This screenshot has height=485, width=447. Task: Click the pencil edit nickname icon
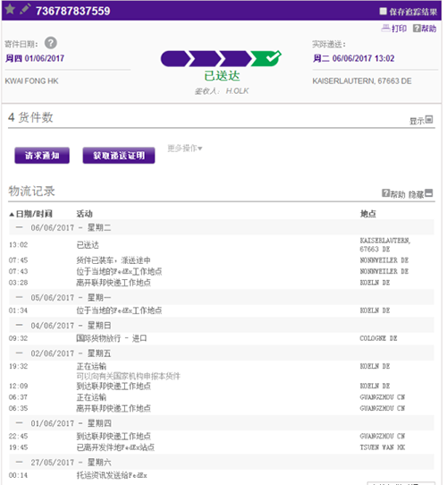(x=25, y=9)
